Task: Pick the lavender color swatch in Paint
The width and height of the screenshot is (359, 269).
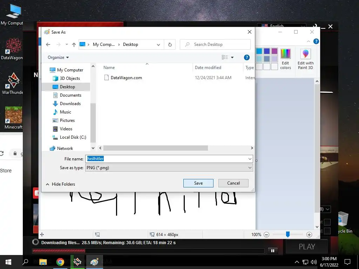Action: [274, 59]
